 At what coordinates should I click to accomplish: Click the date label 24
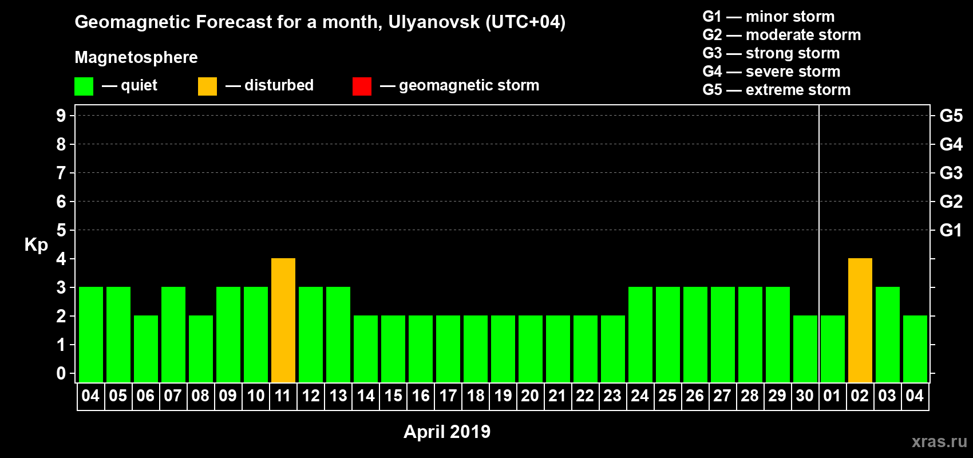(640, 396)
